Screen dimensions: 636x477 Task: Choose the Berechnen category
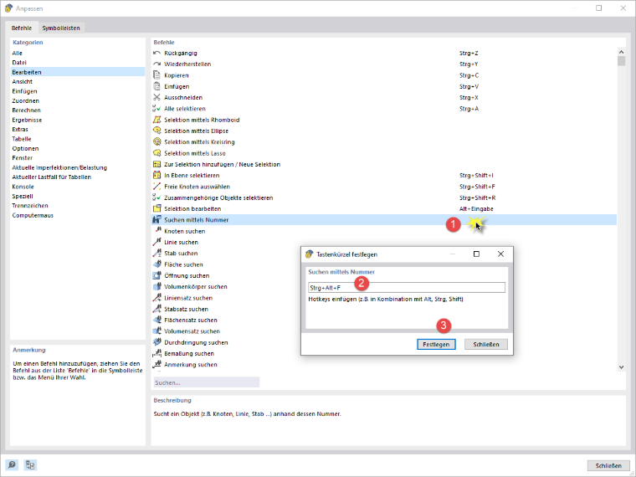pos(78,110)
